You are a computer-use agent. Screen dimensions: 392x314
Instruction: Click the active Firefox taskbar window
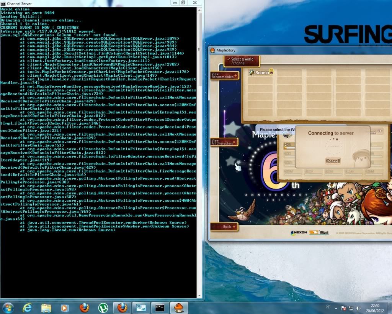122,307
